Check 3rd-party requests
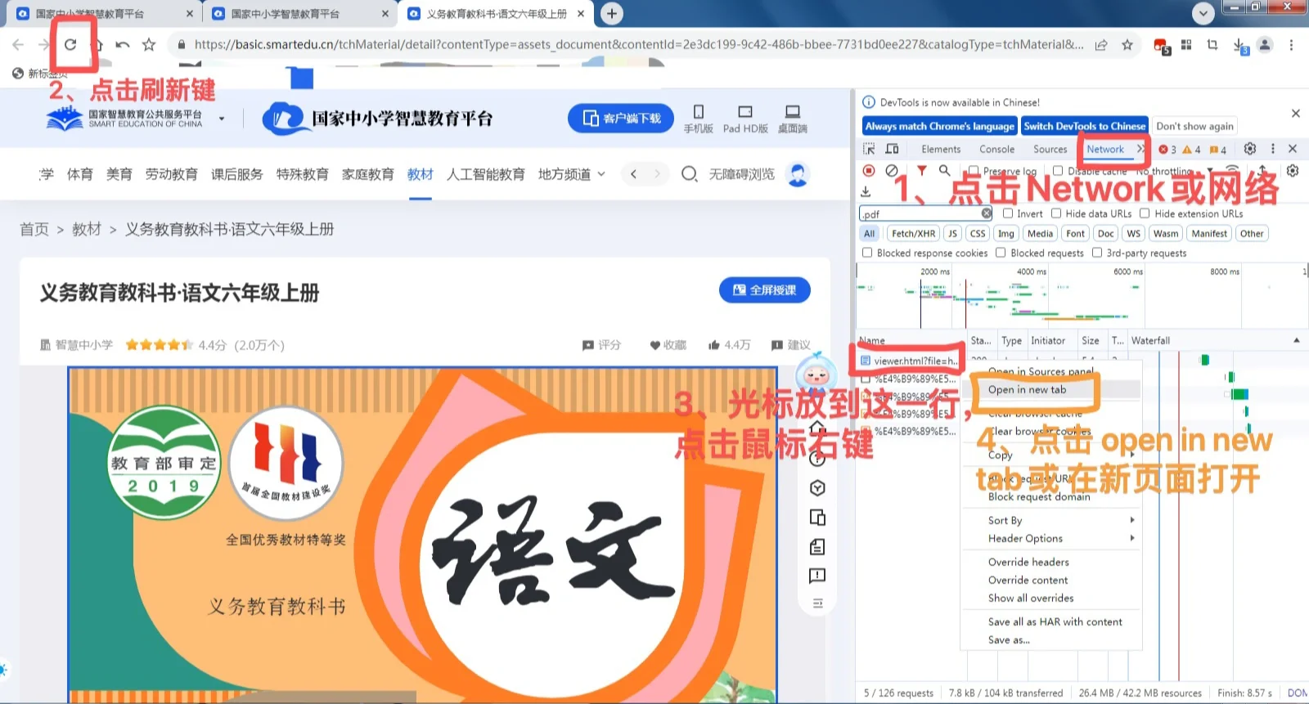Screen dimensions: 1309x704 pyautogui.click(x=1097, y=253)
